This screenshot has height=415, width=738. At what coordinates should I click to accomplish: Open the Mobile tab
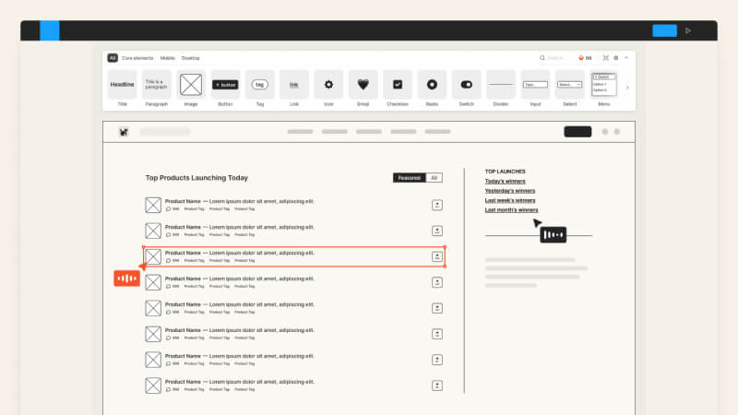pos(168,58)
